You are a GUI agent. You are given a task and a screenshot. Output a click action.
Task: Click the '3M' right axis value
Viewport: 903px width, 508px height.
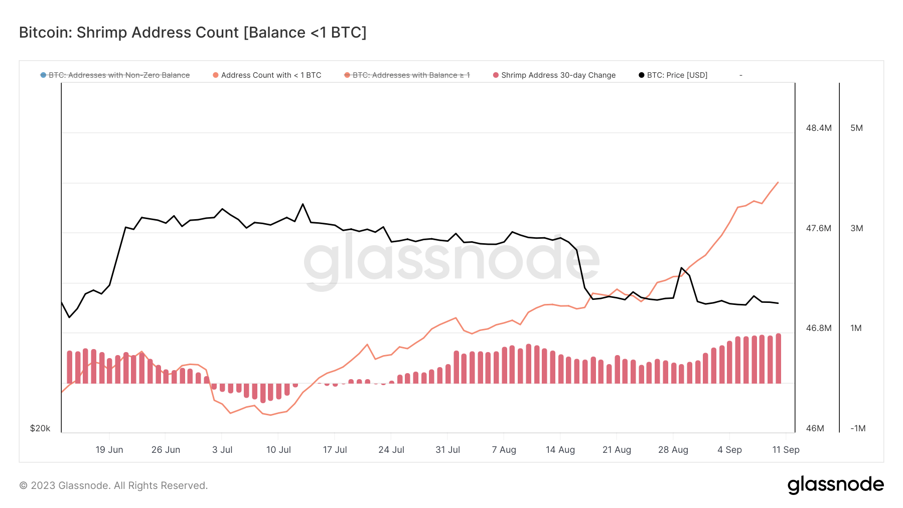[x=856, y=228]
